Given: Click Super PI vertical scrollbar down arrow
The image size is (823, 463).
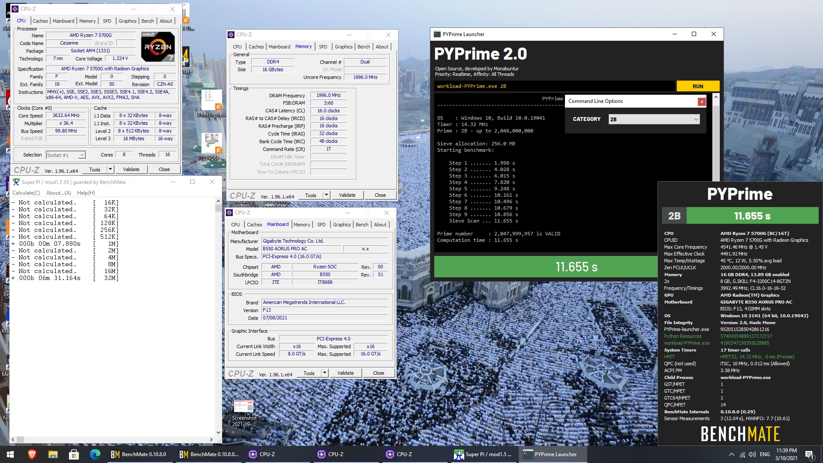Looking at the screenshot, I should click(x=218, y=433).
